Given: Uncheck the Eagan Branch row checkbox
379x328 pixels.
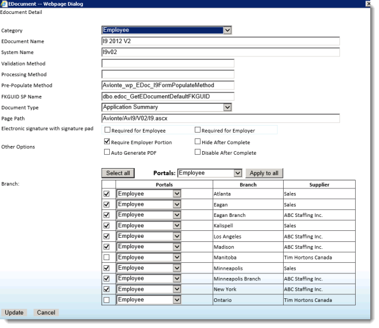Looking at the screenshot, I should tap(106, 215).
